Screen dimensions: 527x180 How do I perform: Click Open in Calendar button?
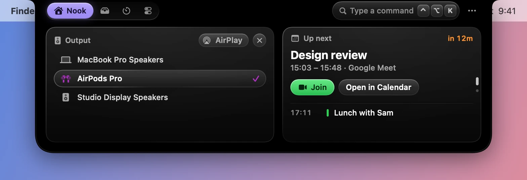tap(378, 87)
